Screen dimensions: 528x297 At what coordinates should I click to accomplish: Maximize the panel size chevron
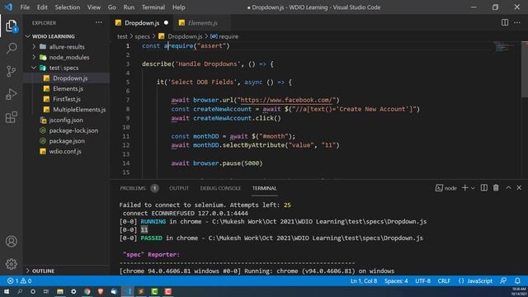click(508, 188)
